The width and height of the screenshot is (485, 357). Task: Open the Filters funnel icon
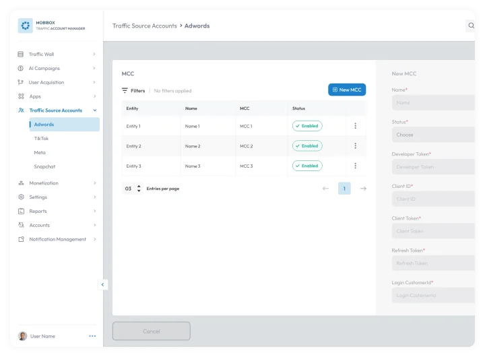125,90
